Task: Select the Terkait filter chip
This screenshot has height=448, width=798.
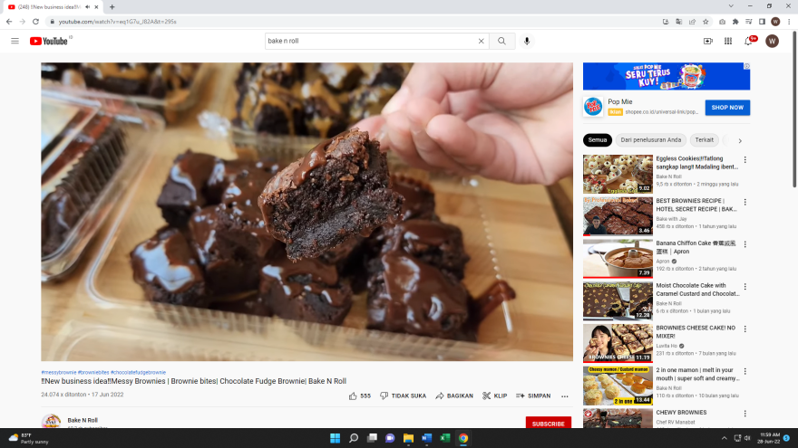Action: (705, 139)
